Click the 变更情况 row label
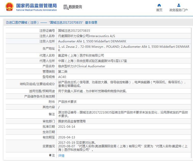 pyautogui.click(x=49, y=146)
